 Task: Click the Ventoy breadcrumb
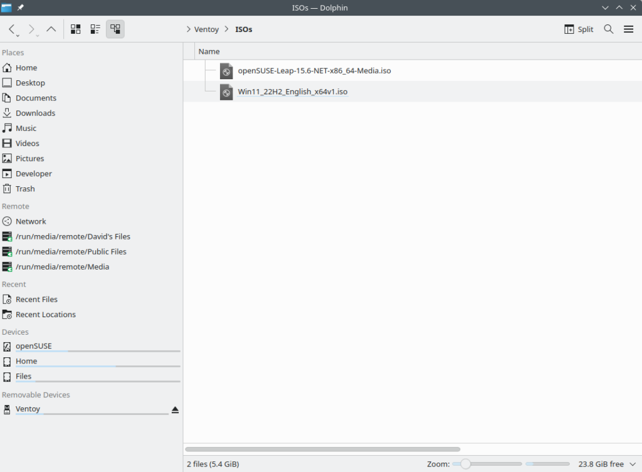click(x=206, y=29)
